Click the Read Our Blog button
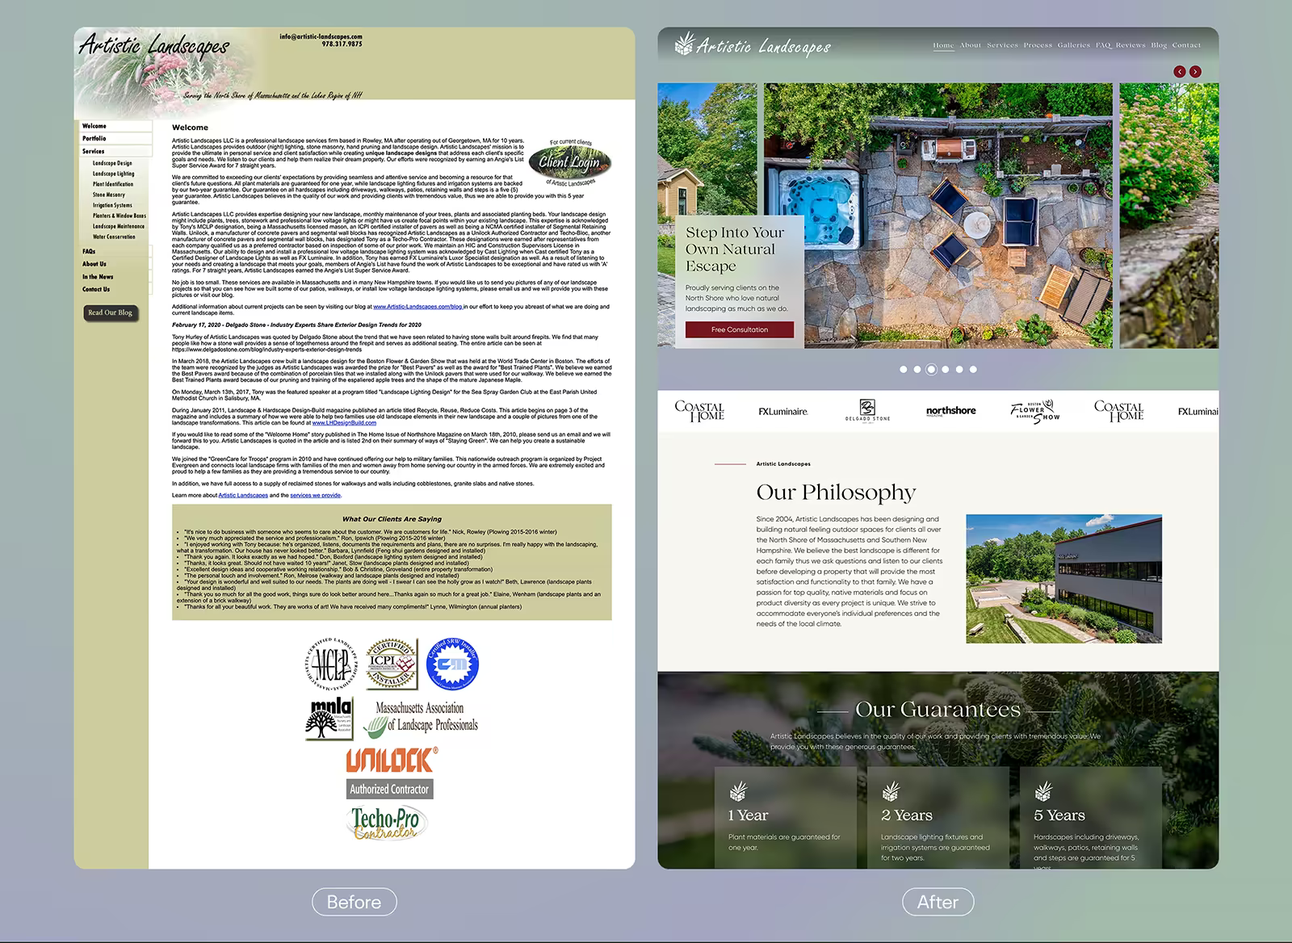 [x=111, y=312]
